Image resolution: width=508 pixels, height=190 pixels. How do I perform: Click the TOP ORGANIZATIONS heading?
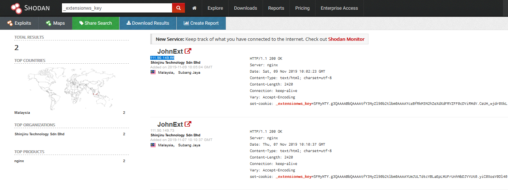(x=35, y=125)
